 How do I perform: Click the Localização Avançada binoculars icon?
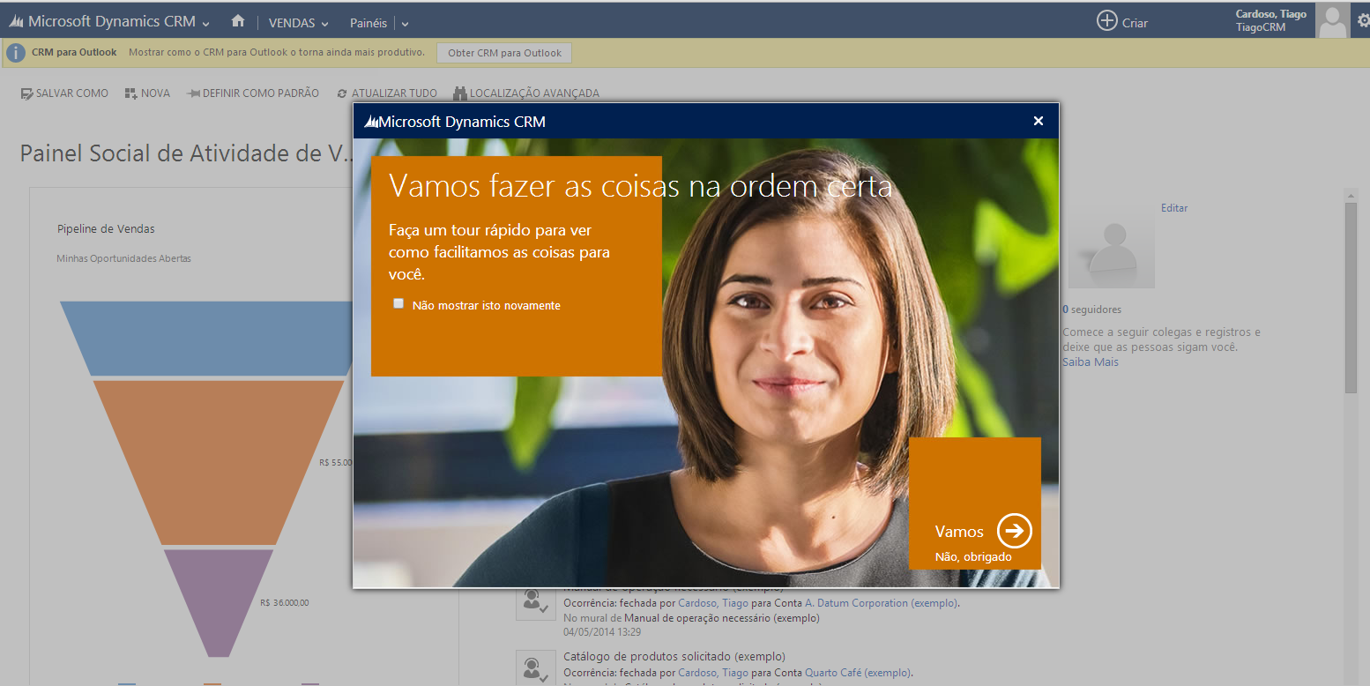tap(459, 93)
